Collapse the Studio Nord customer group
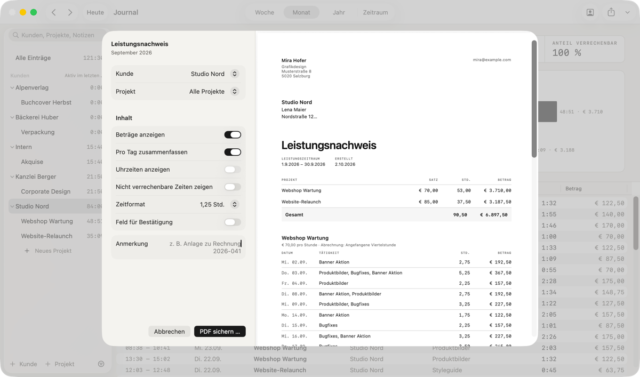640x377 pixels. 12,206
